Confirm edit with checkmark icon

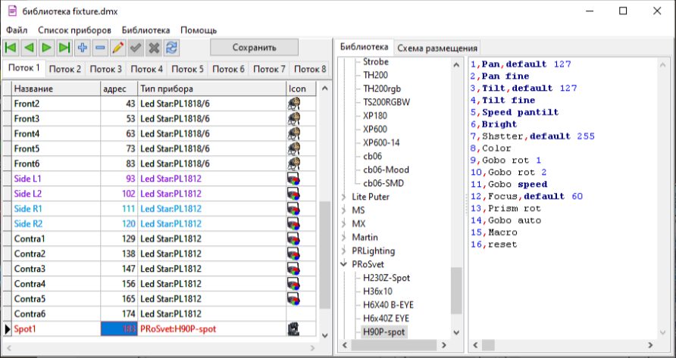pos(136,48)
